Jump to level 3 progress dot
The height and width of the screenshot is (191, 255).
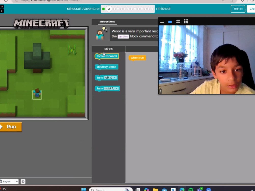click(114, 9)
